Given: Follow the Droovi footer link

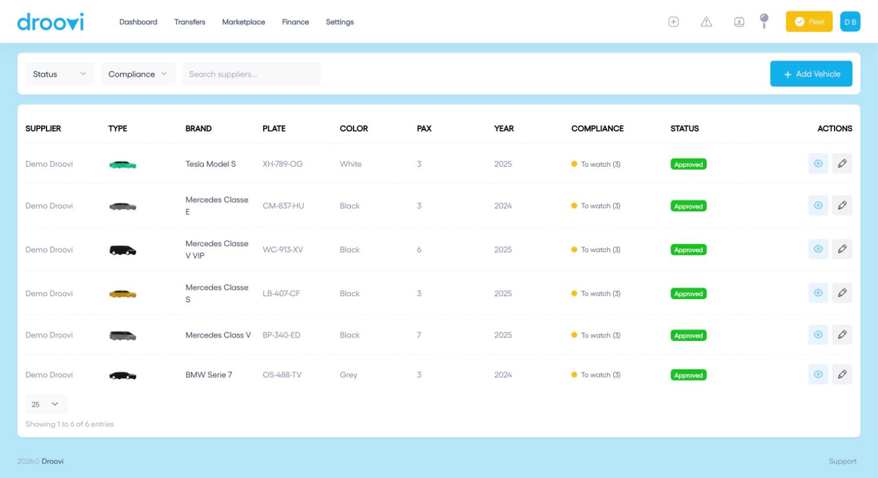Looking at the screenshot, I should tap(52, 461).
